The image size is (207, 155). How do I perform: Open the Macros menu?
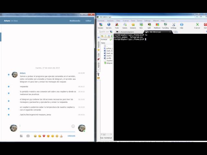[156, 21]
